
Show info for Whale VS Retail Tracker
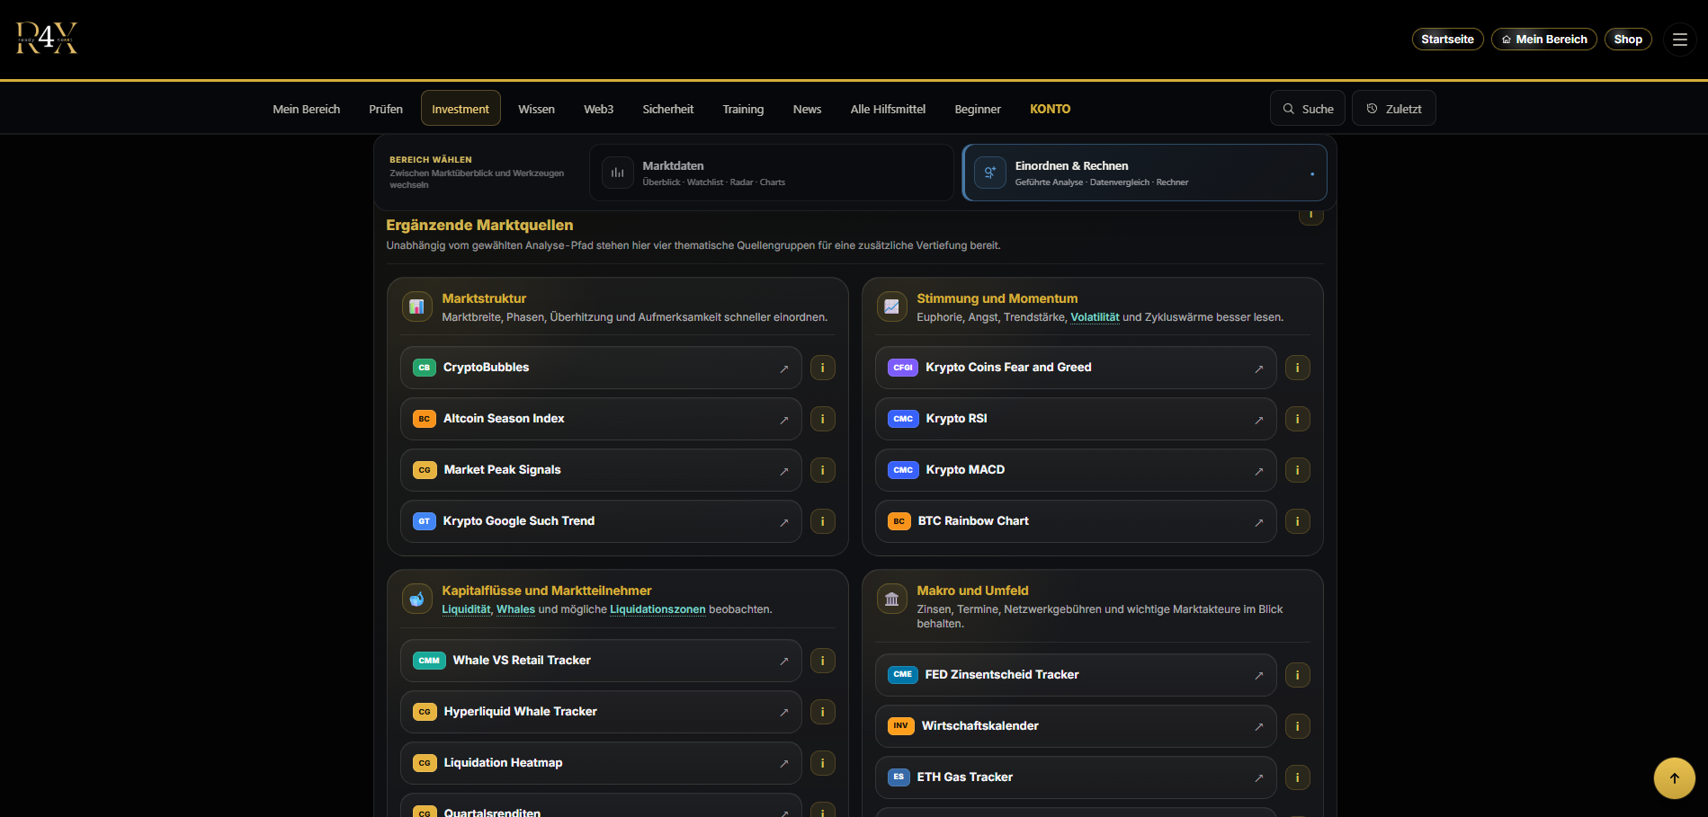[x=822, y=661]
